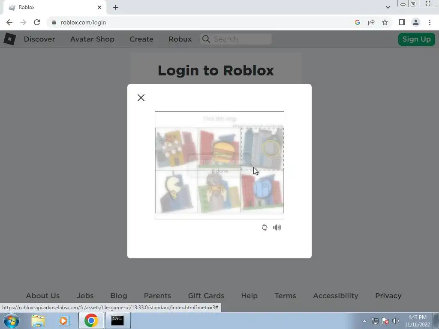Click the Sign Up button
This screenshot has height=329, width=439.
(x=417, y=39)
